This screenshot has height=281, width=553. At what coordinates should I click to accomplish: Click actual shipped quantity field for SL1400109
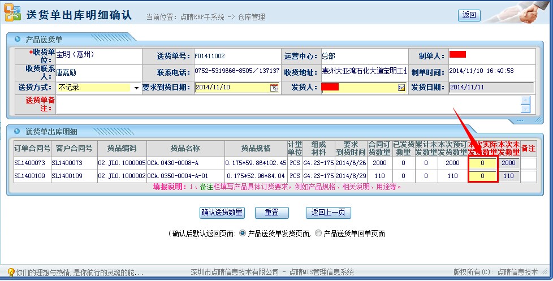click(482, 176)
